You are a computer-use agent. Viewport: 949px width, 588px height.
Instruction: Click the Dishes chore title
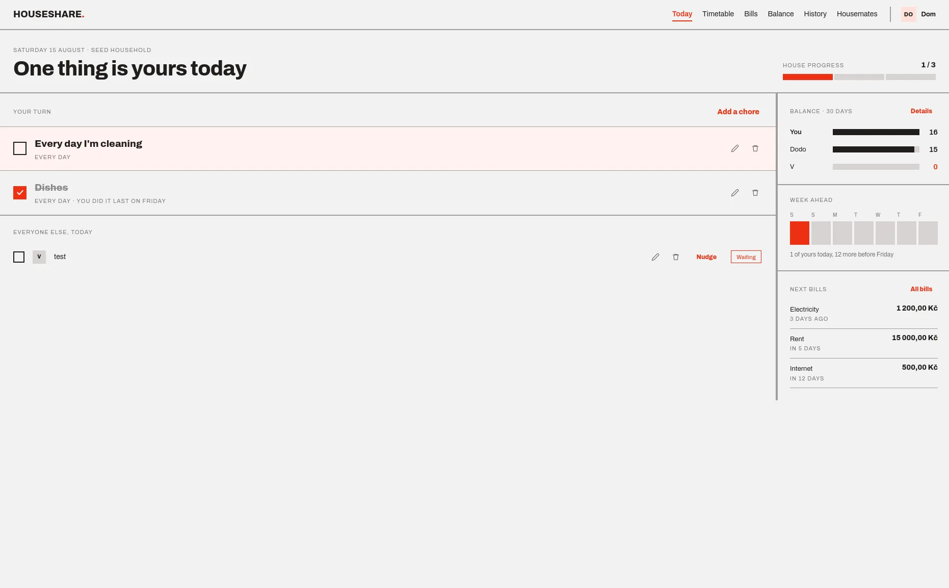point(51,188)
